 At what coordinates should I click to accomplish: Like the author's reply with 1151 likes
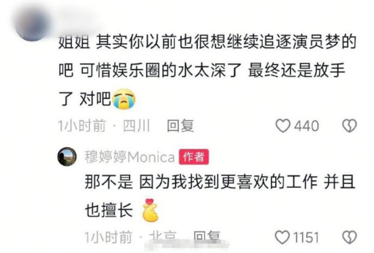point(282,237)
